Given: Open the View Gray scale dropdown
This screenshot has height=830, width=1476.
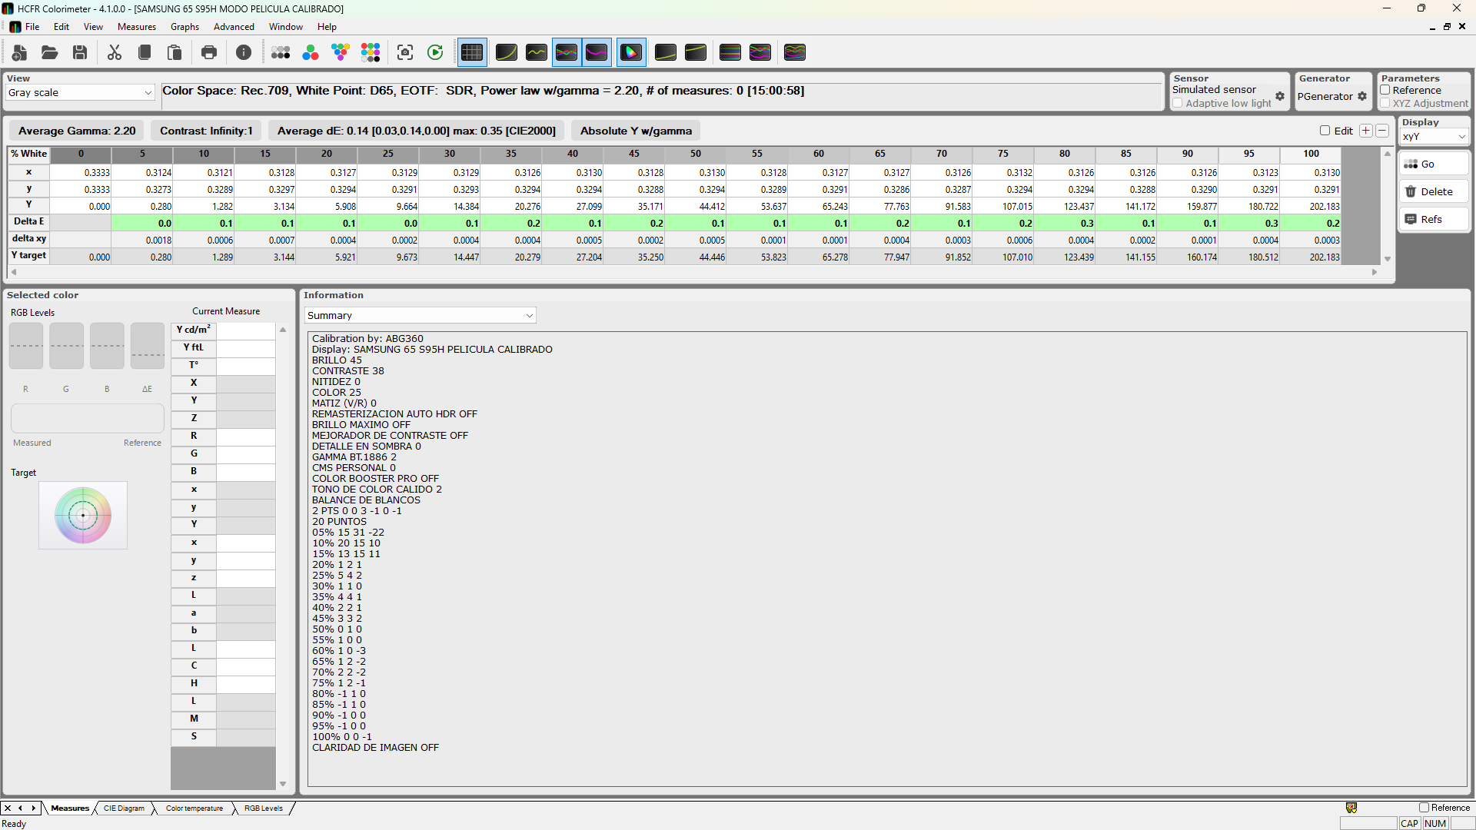Looking at the screenshot, I should 81,92.
